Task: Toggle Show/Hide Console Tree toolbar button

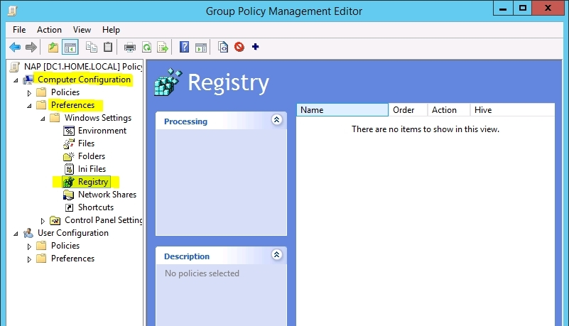Action: pos(70,48)
